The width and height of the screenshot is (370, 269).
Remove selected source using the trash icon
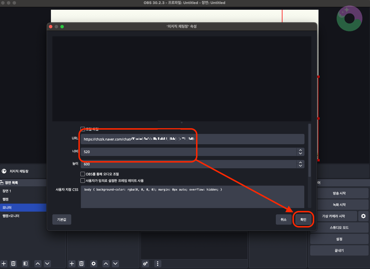[x=82, y=264]
